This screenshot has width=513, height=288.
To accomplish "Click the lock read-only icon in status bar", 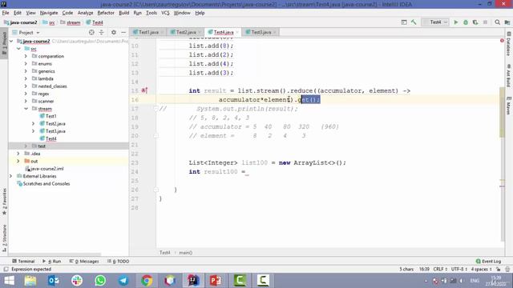I will [499, 270].
